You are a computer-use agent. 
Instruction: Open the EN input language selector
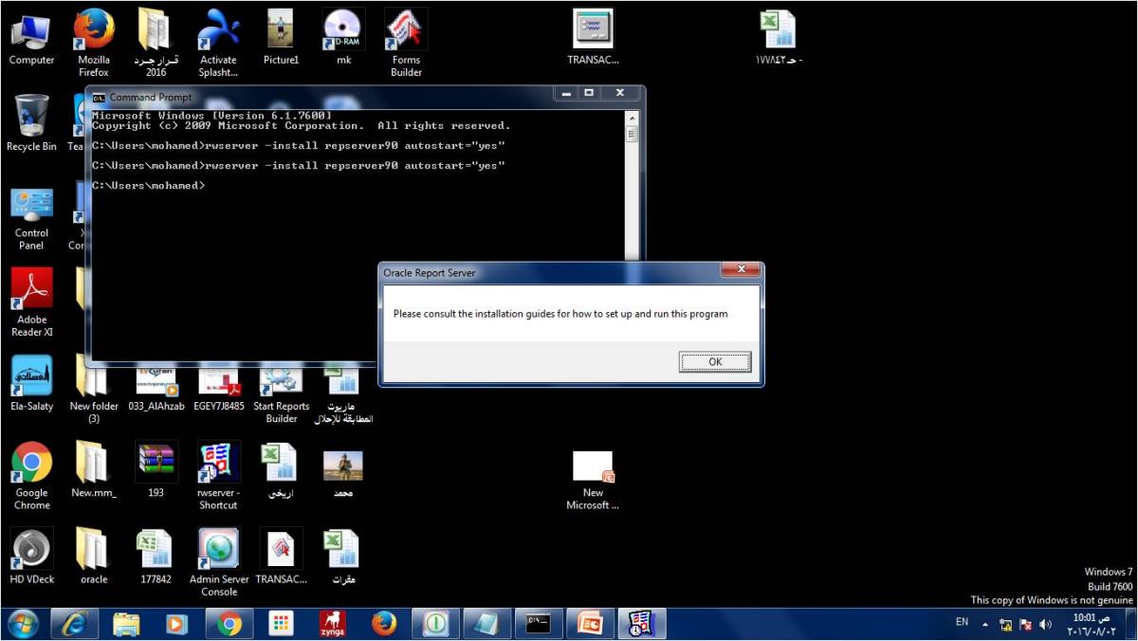(x=962, y=623)
